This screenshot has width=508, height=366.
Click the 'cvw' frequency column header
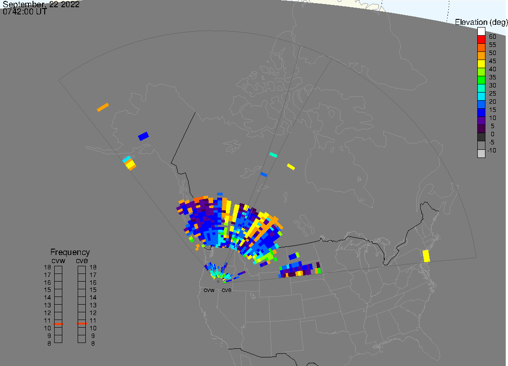[58, 260]
